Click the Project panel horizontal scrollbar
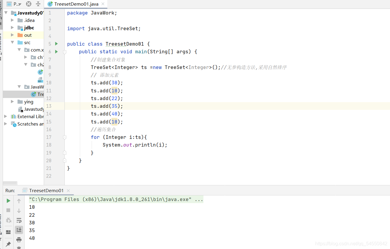The width and height of the screenshot is (390, 249). click(x=10, y=183)
